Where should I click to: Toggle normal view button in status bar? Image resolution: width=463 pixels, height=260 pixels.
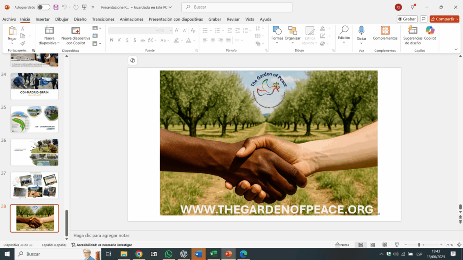(360, 245)
